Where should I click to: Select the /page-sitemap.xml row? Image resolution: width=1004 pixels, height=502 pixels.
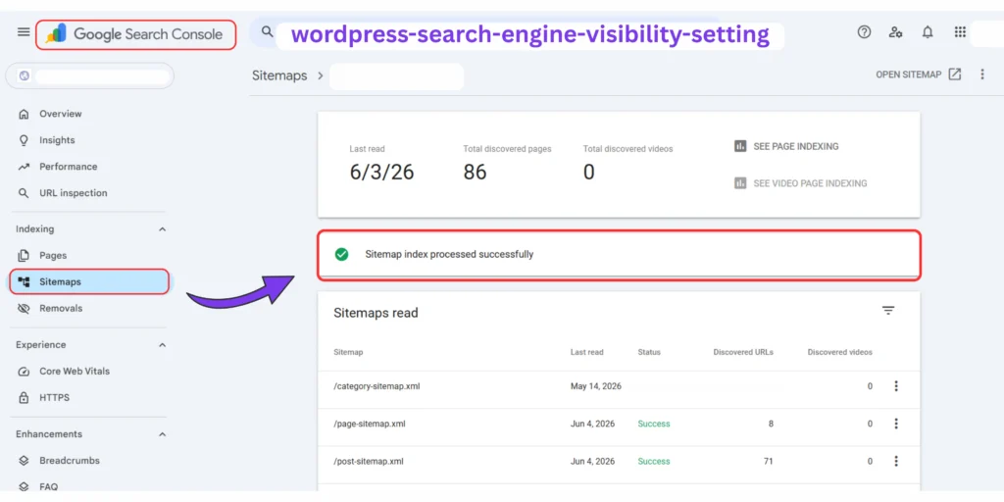click(619, 424)
